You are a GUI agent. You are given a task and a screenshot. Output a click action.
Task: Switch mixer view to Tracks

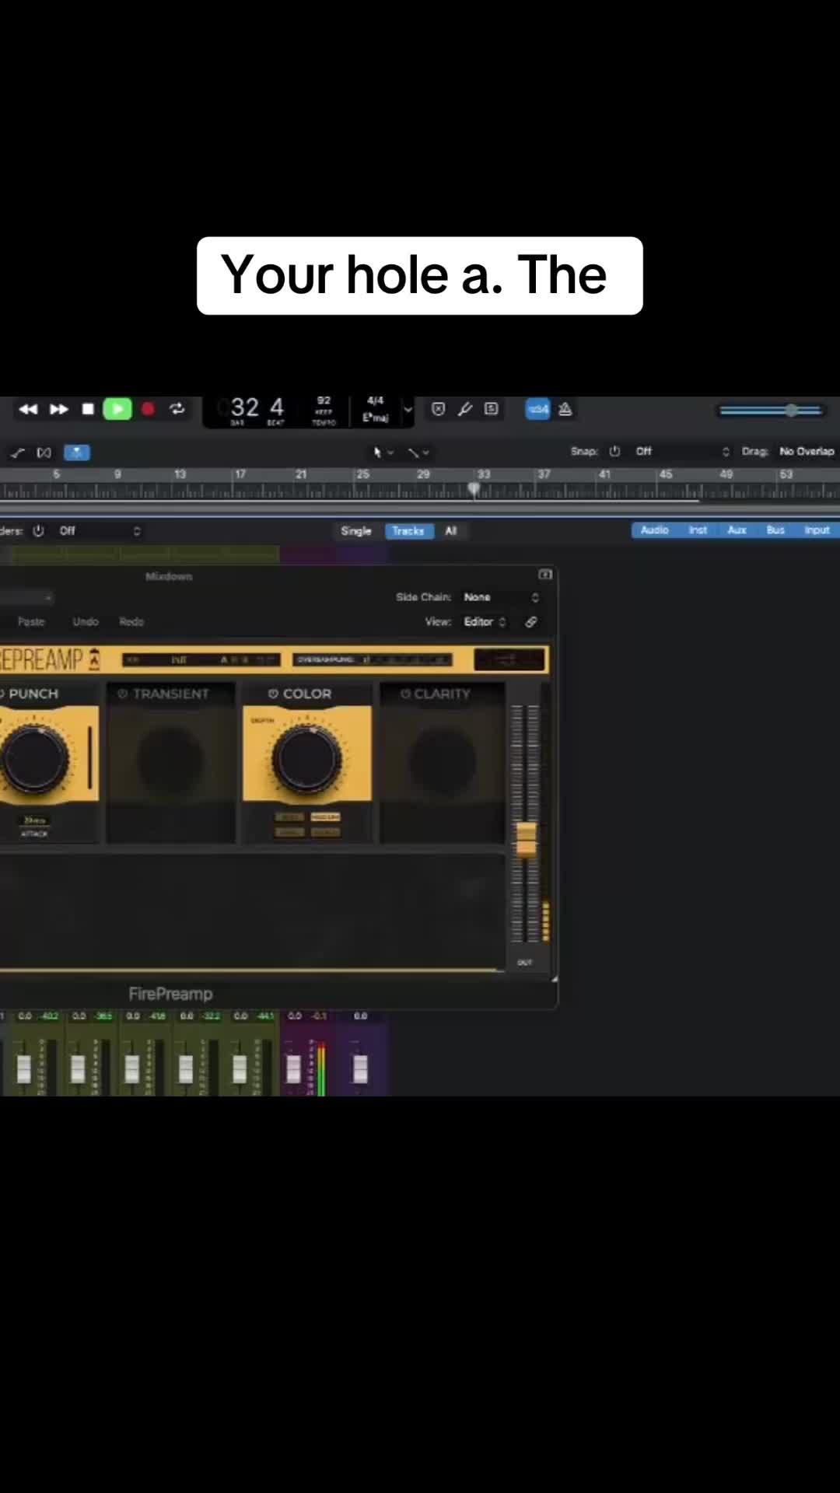(408, 531)
